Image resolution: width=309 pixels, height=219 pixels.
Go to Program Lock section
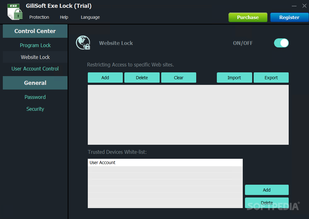35,45
